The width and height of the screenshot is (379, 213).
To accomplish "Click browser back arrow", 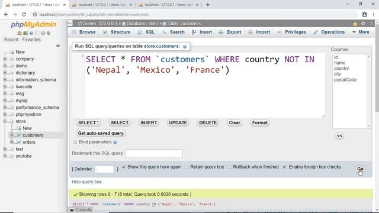I will pos(6,14).
